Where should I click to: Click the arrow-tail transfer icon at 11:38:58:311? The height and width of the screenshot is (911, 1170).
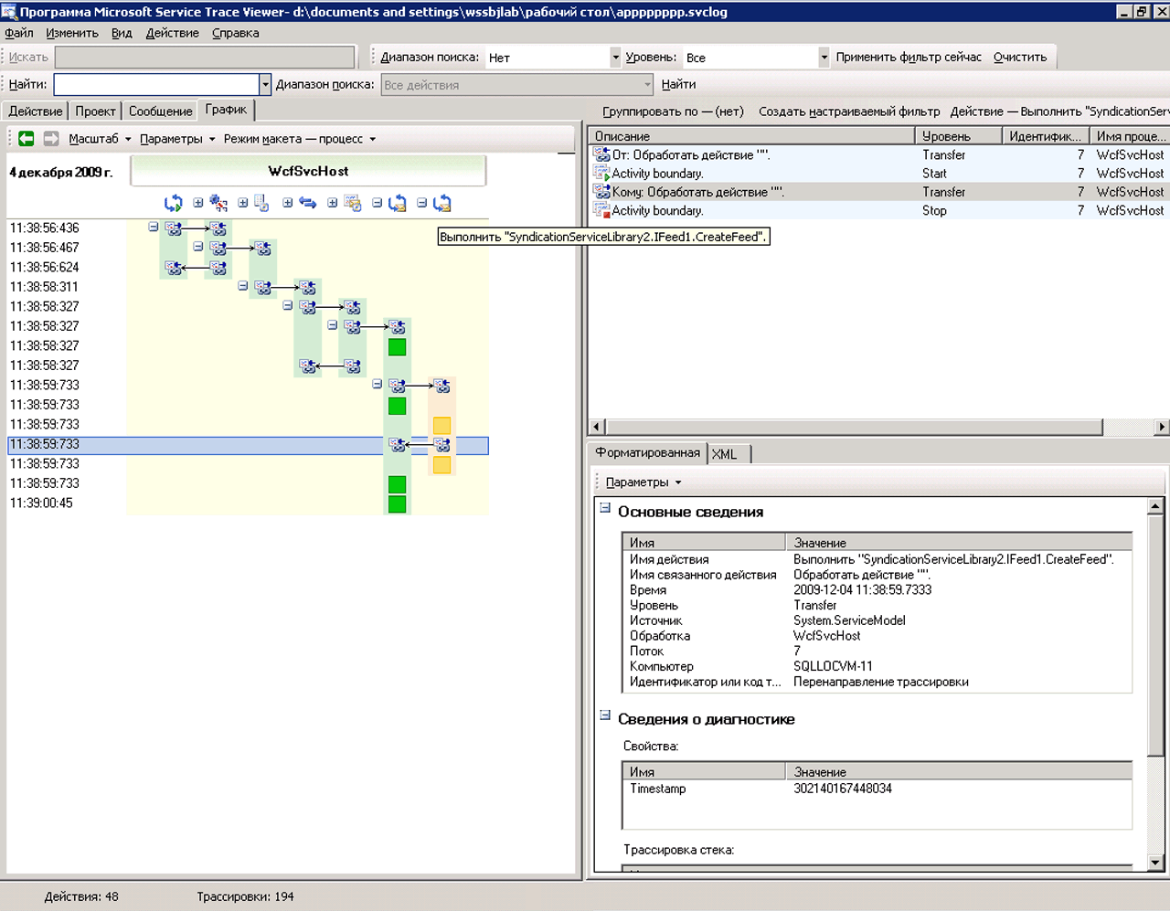point(262,287)
